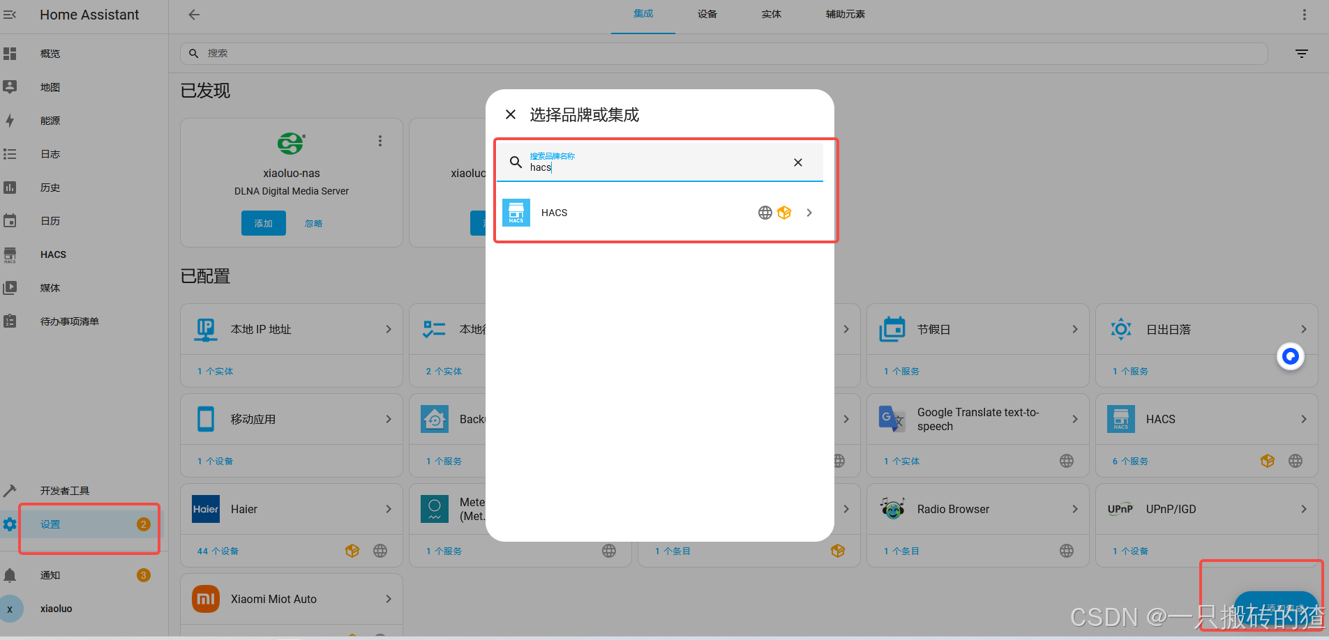The width and height of the screenshot is (1329, 640).
Task: Expand Google Translate text-to-speech chevron
Action: click(x=1075, y=419)
